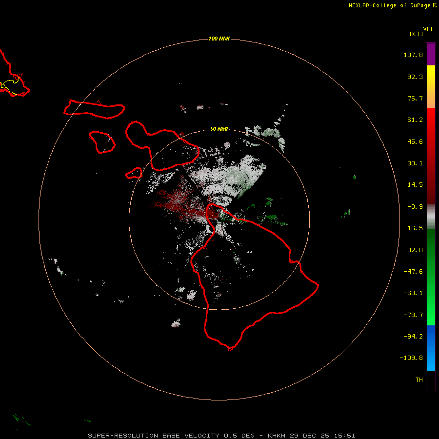The height and width of the screenshot is (439, 439).
Task: Select the -16.5 scale value
Action: [x=413, y=228]
